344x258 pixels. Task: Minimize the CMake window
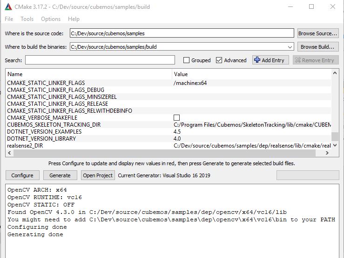pyautogui.click(x=290, y=6)
